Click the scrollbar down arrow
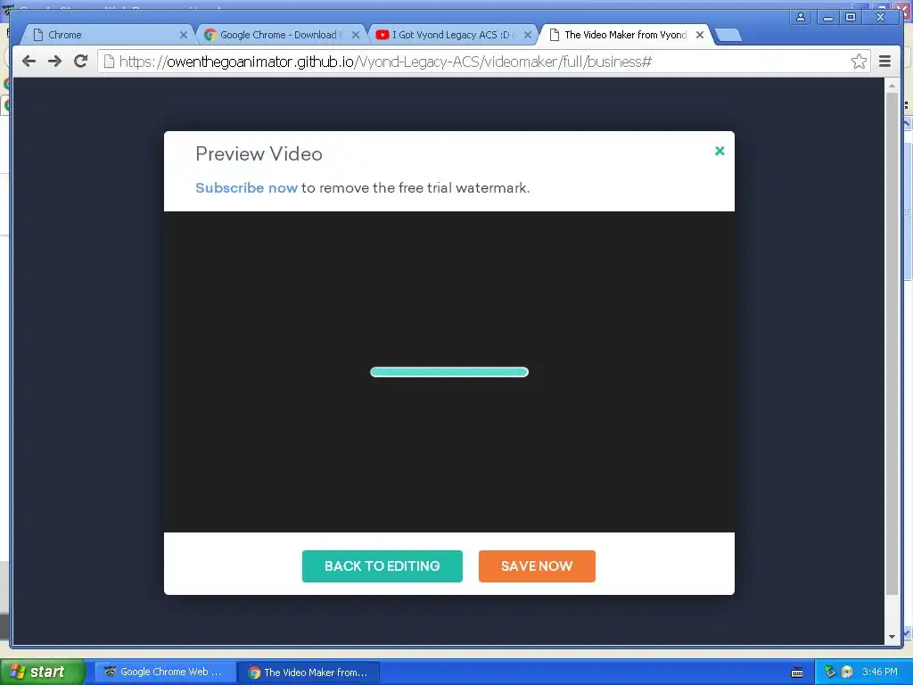Viewport: 913px width, 685px height. [892, 637]
